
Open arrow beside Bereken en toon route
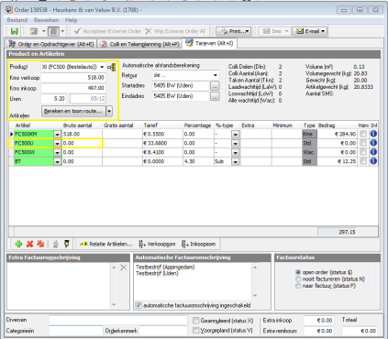pos(109,111)
